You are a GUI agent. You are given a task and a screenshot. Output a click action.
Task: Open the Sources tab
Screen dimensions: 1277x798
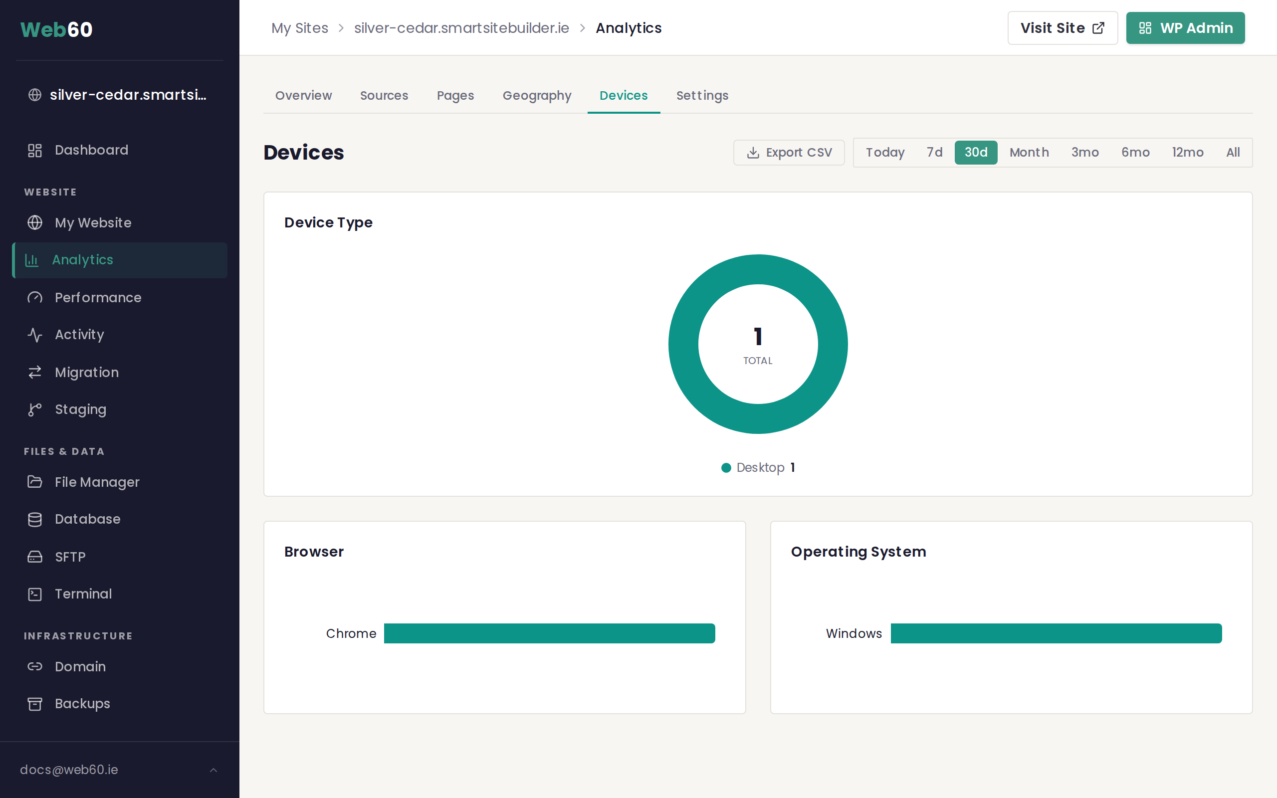(x=384, y=96)
